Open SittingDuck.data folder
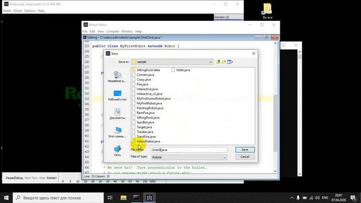 (x=146, y=70)
